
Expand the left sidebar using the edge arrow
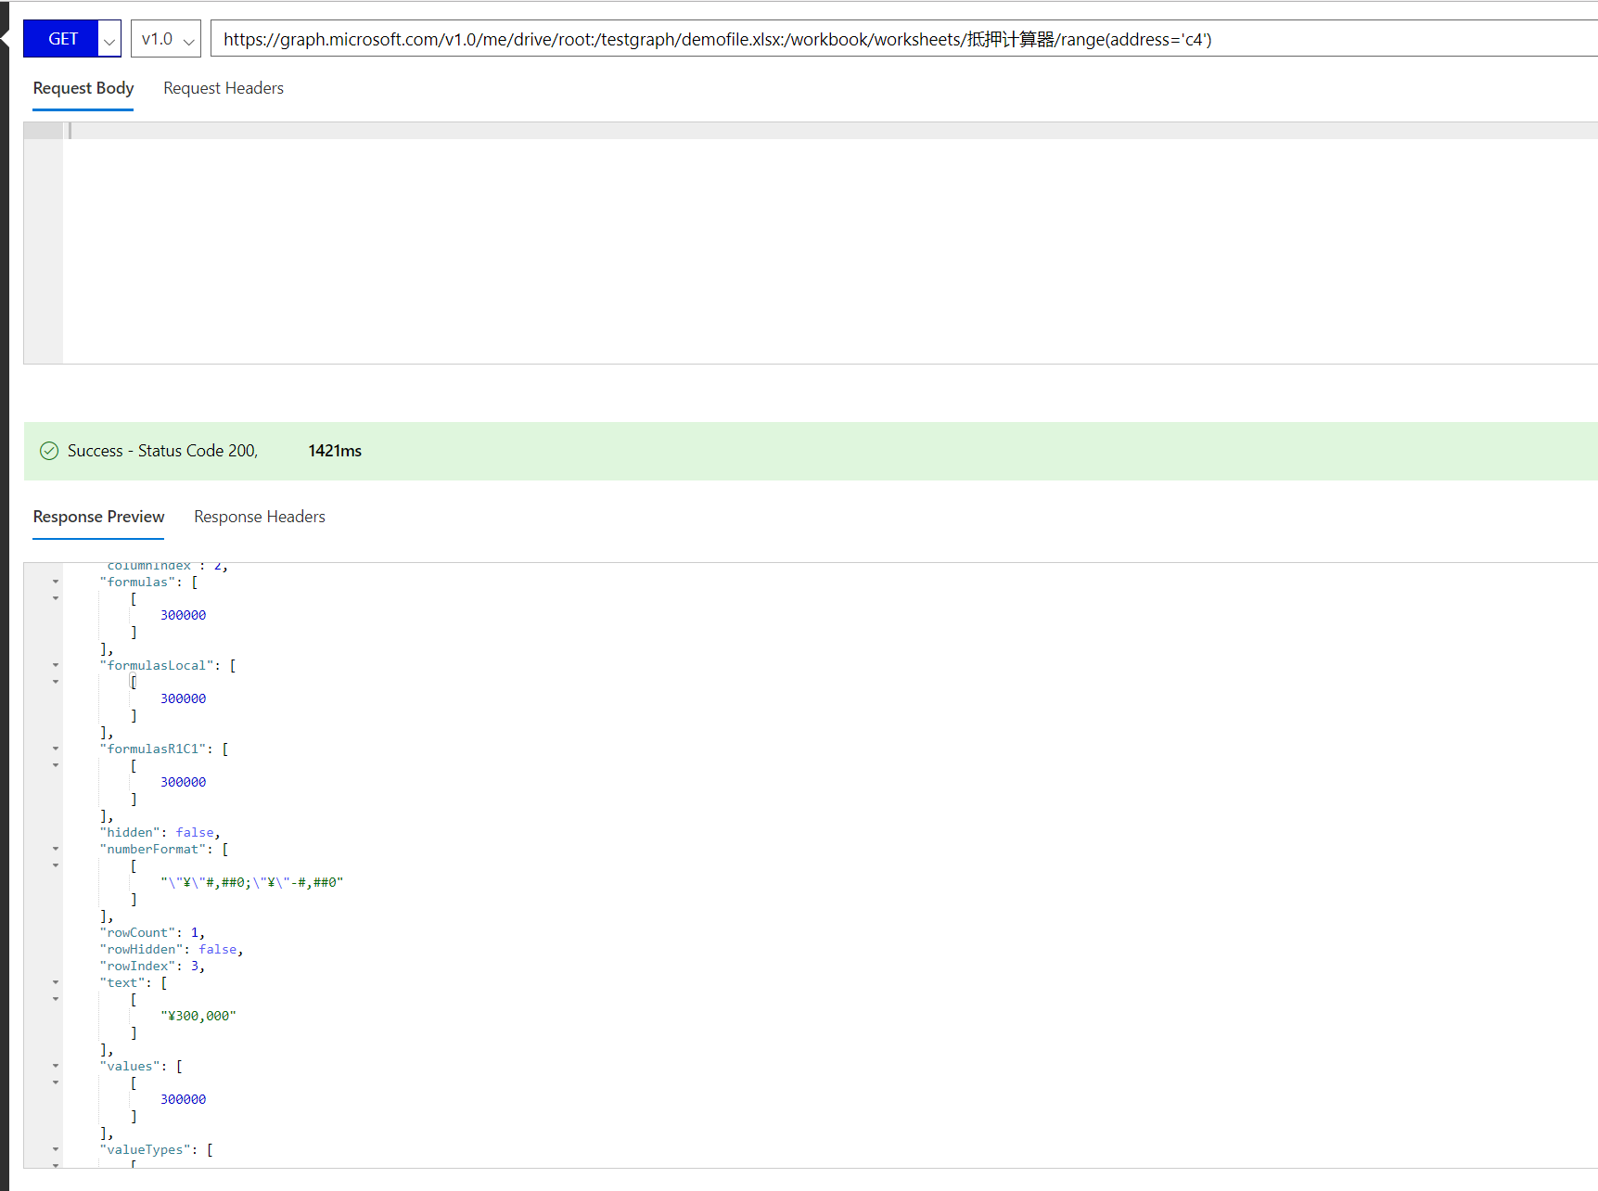5,39
